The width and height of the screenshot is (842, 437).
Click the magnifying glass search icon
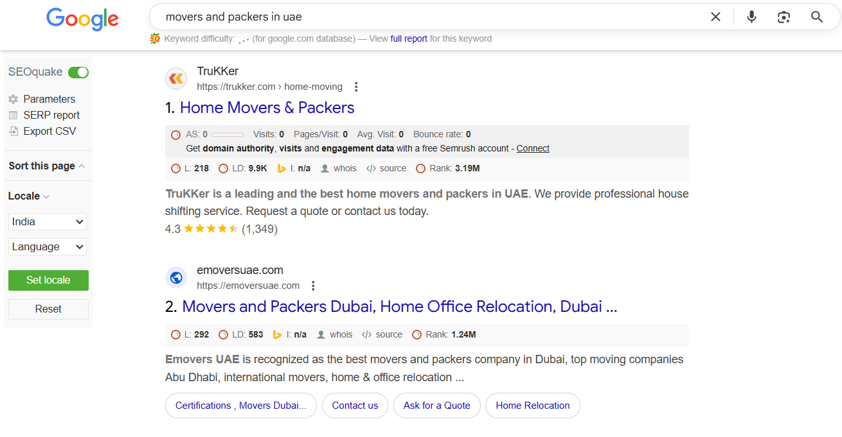coord(817,17)
